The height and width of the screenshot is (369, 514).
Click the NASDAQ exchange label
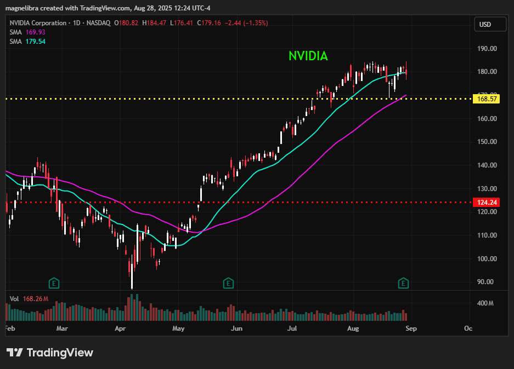point(98,23)
